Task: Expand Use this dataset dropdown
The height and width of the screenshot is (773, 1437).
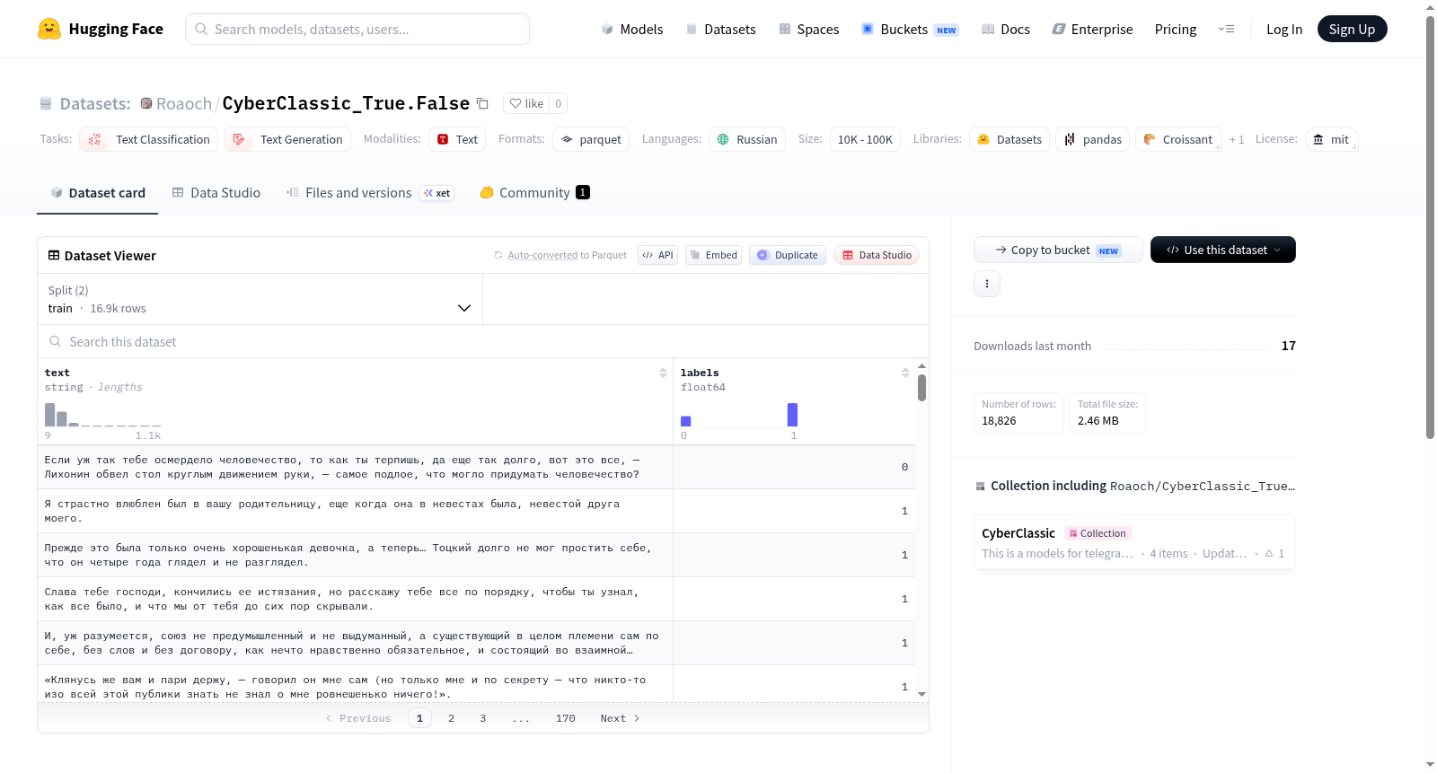Action: click(x=1223, y=250)
